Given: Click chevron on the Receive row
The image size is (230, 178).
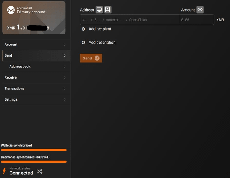Looking at the screenshot, I should 65,77.
